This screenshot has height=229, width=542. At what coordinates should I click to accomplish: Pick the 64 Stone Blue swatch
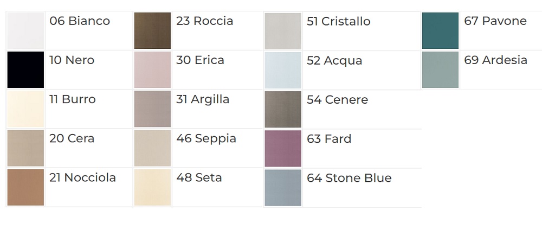coord(283,188)
